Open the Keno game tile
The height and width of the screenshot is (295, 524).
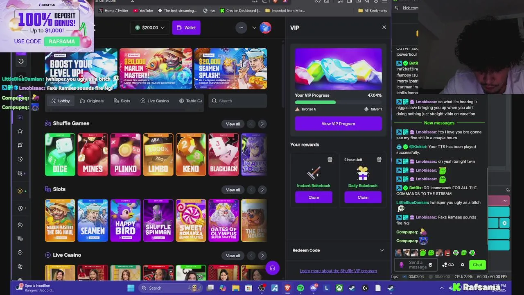coord(191,154)
